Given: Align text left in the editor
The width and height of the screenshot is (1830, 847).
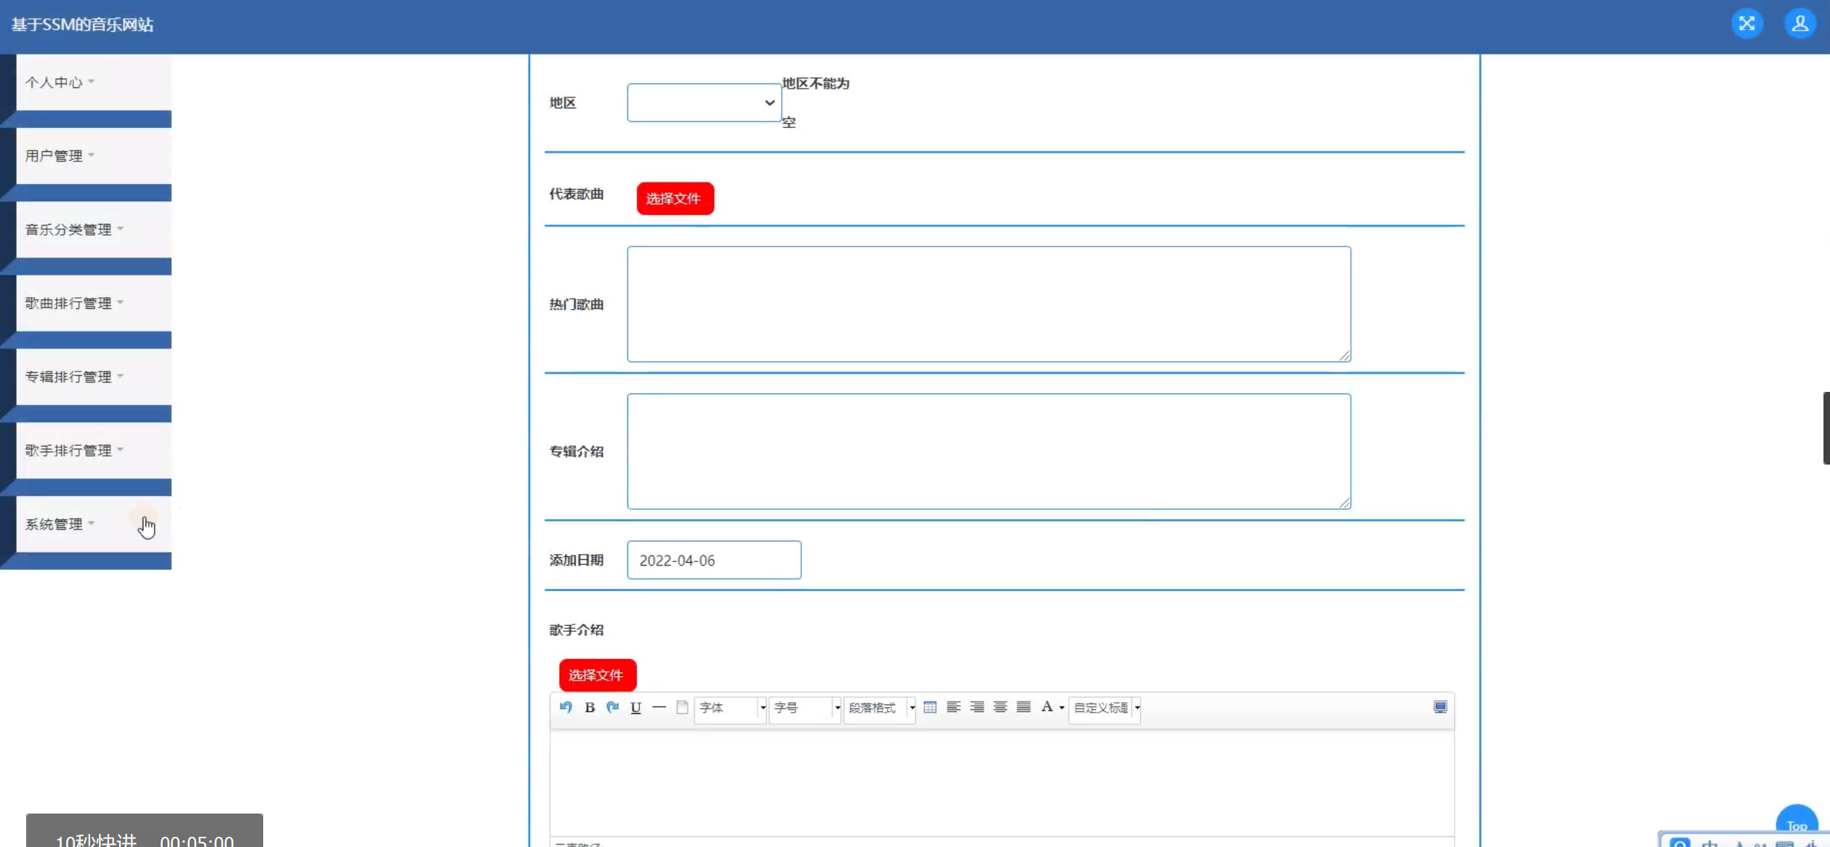Looking at the screenshot, I should [x=953, y=707].
